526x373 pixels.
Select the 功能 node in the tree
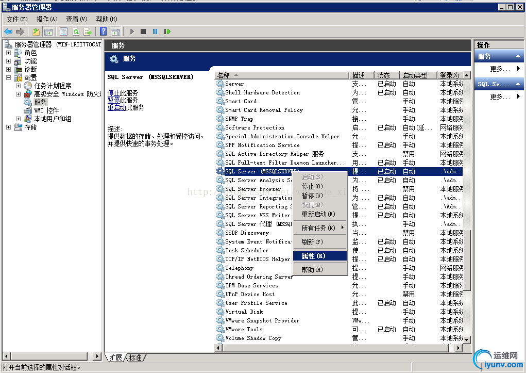click(30, 61)
